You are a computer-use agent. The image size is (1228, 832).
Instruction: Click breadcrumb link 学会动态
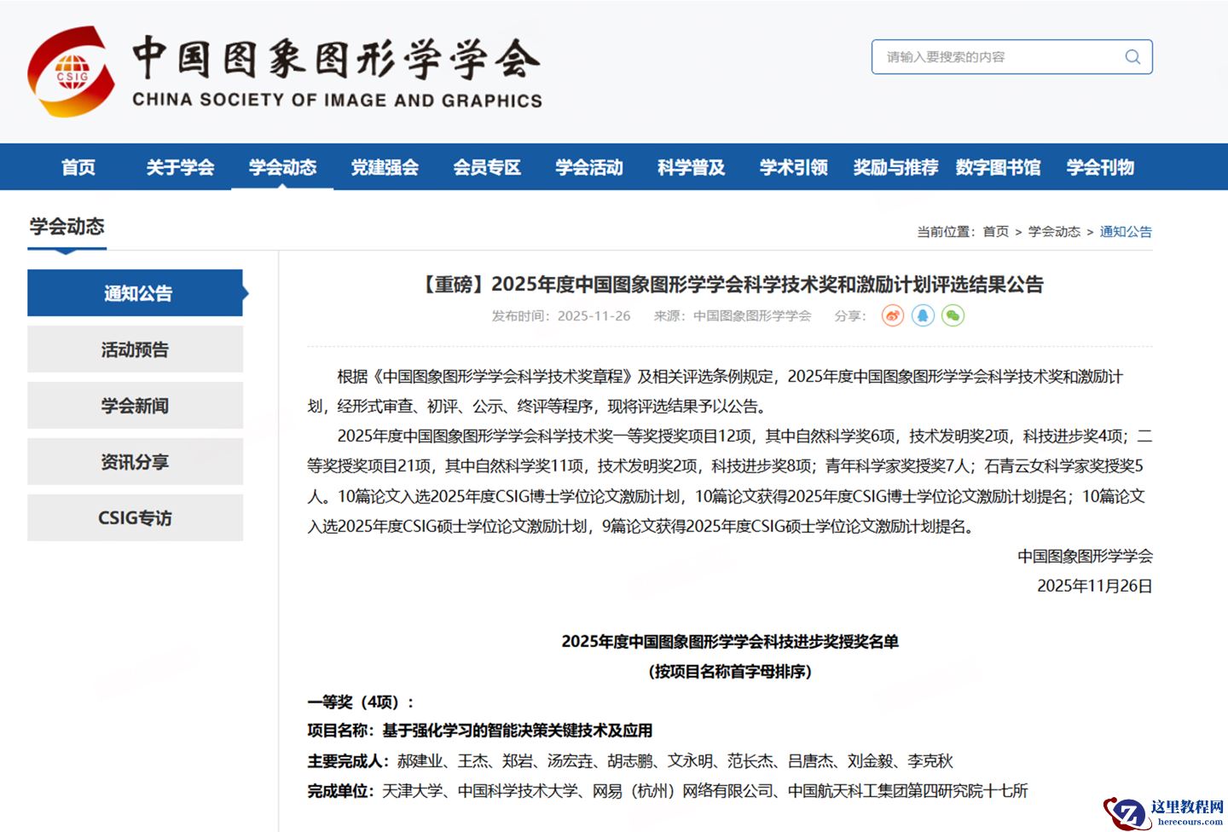click(1054, 232)
